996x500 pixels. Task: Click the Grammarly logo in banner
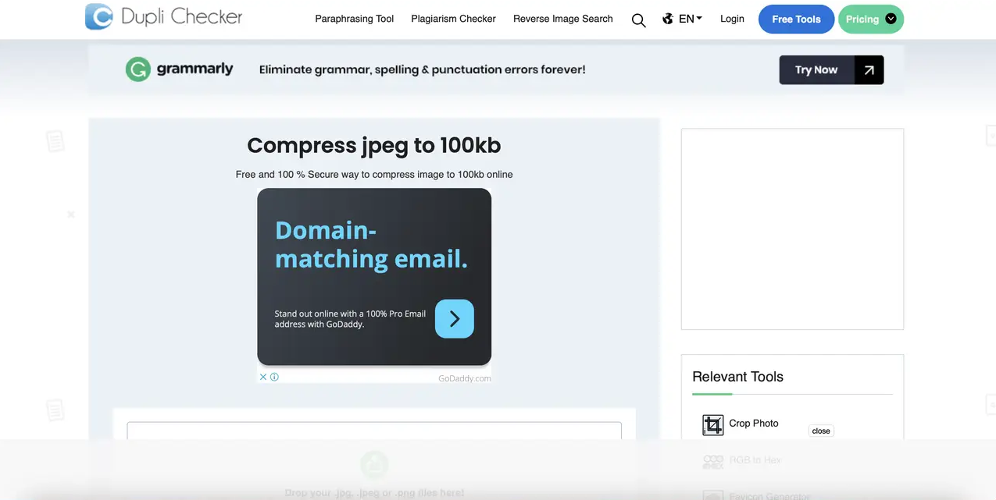(x=180, y=69)
